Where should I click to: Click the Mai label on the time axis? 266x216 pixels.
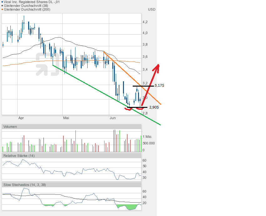coord(66,118)
